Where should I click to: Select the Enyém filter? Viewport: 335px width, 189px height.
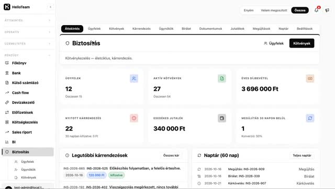[249, 10]
